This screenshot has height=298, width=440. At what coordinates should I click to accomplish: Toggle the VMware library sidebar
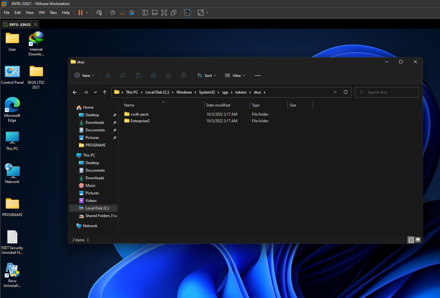click(x=145, y=13)
